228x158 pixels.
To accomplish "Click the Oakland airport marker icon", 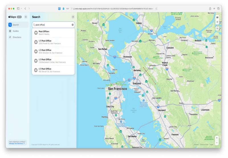I will [143, 100].
